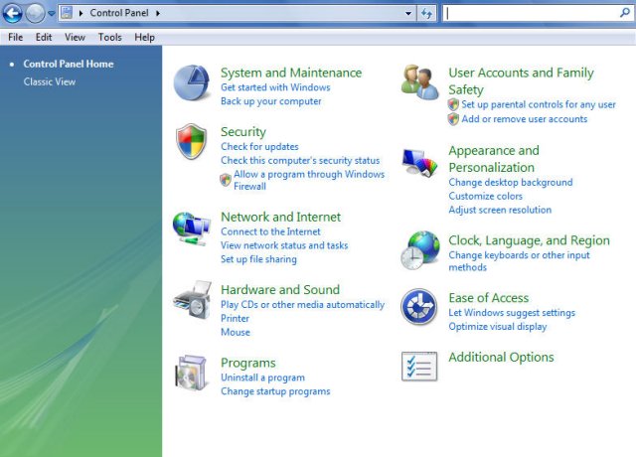
Task: Click inside the search input box
Action: pyautogui.click(x=530, y=13)
